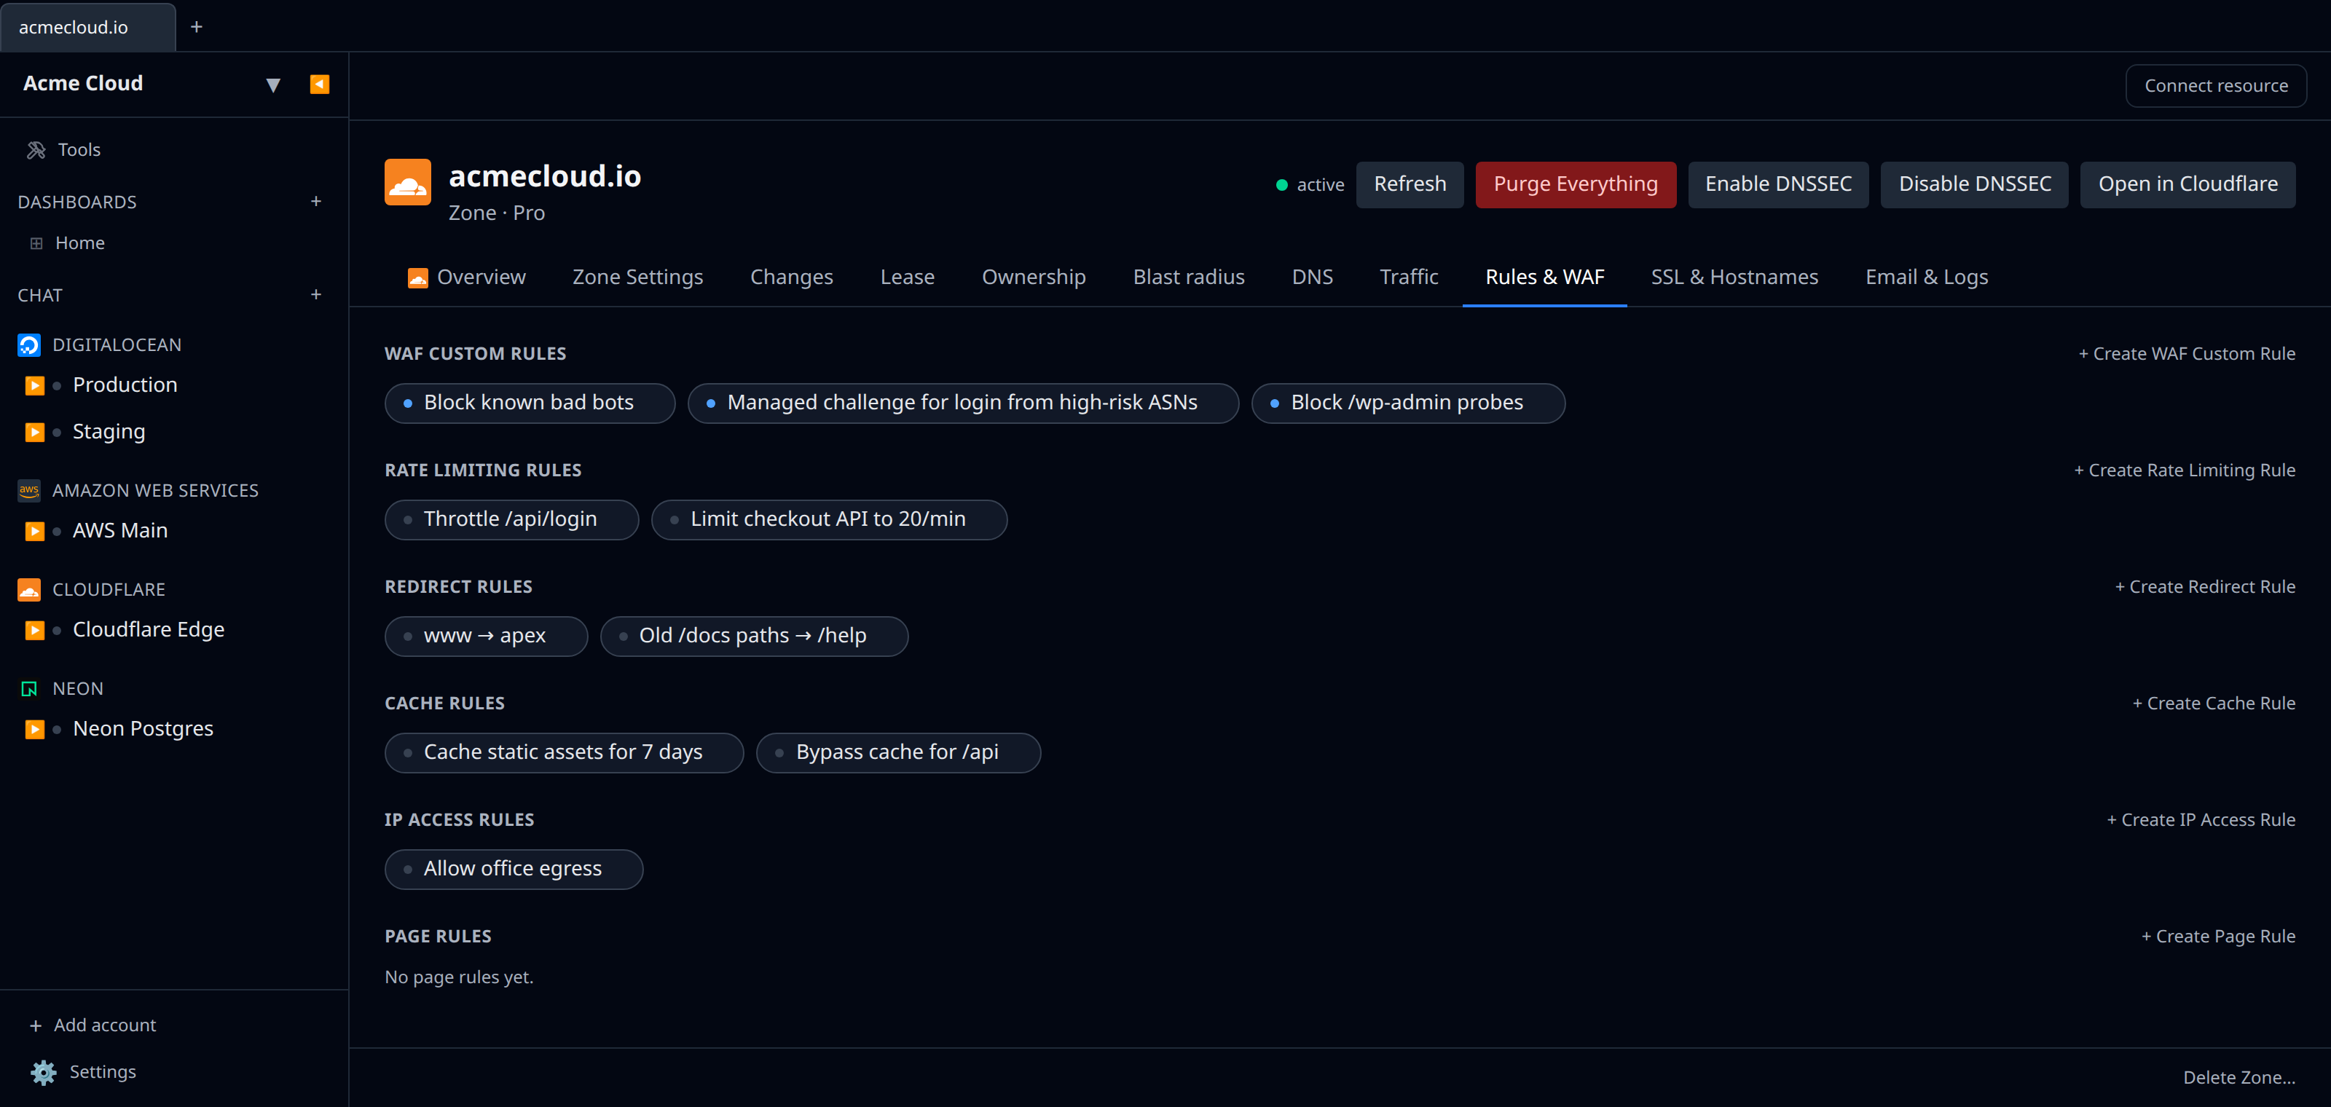Viewport: 2331px width, 1107px height.
Task: Click Create WAF Custom Rule link
Action: (x=2187, y=354)
